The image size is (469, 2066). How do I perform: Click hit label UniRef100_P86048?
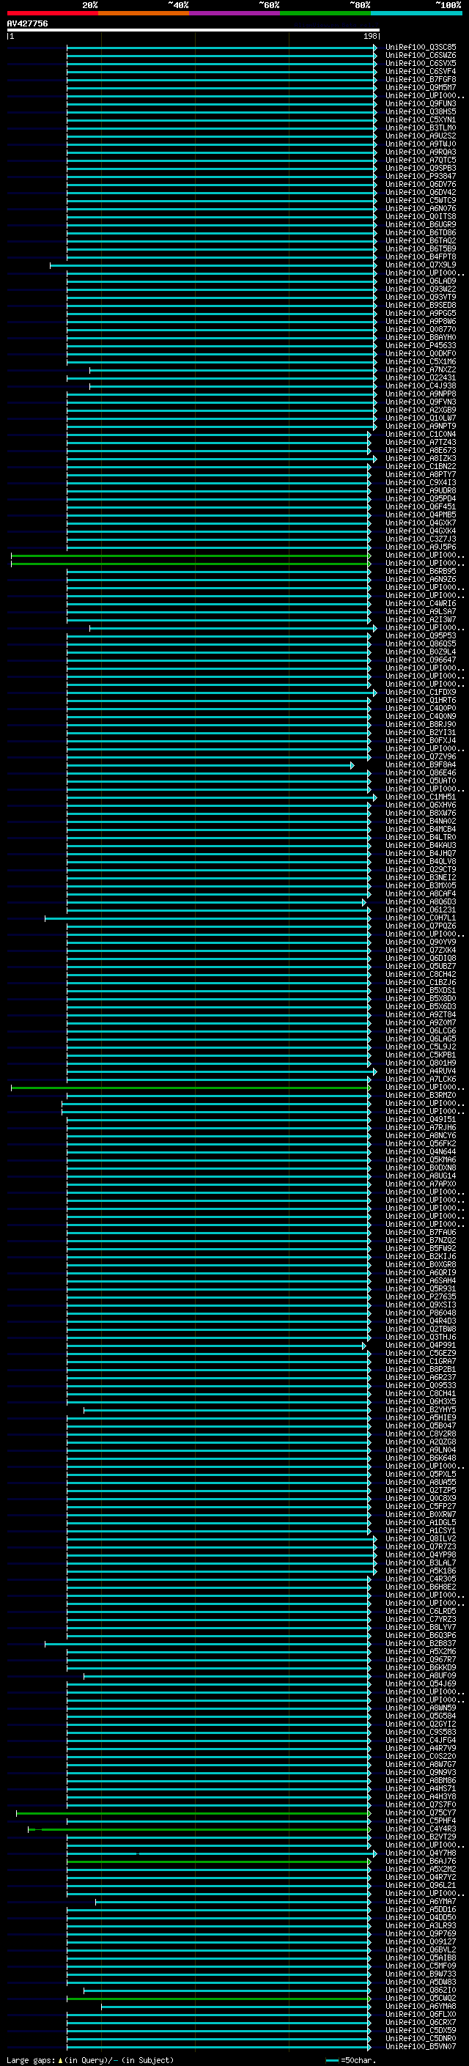pos(421,1313)
